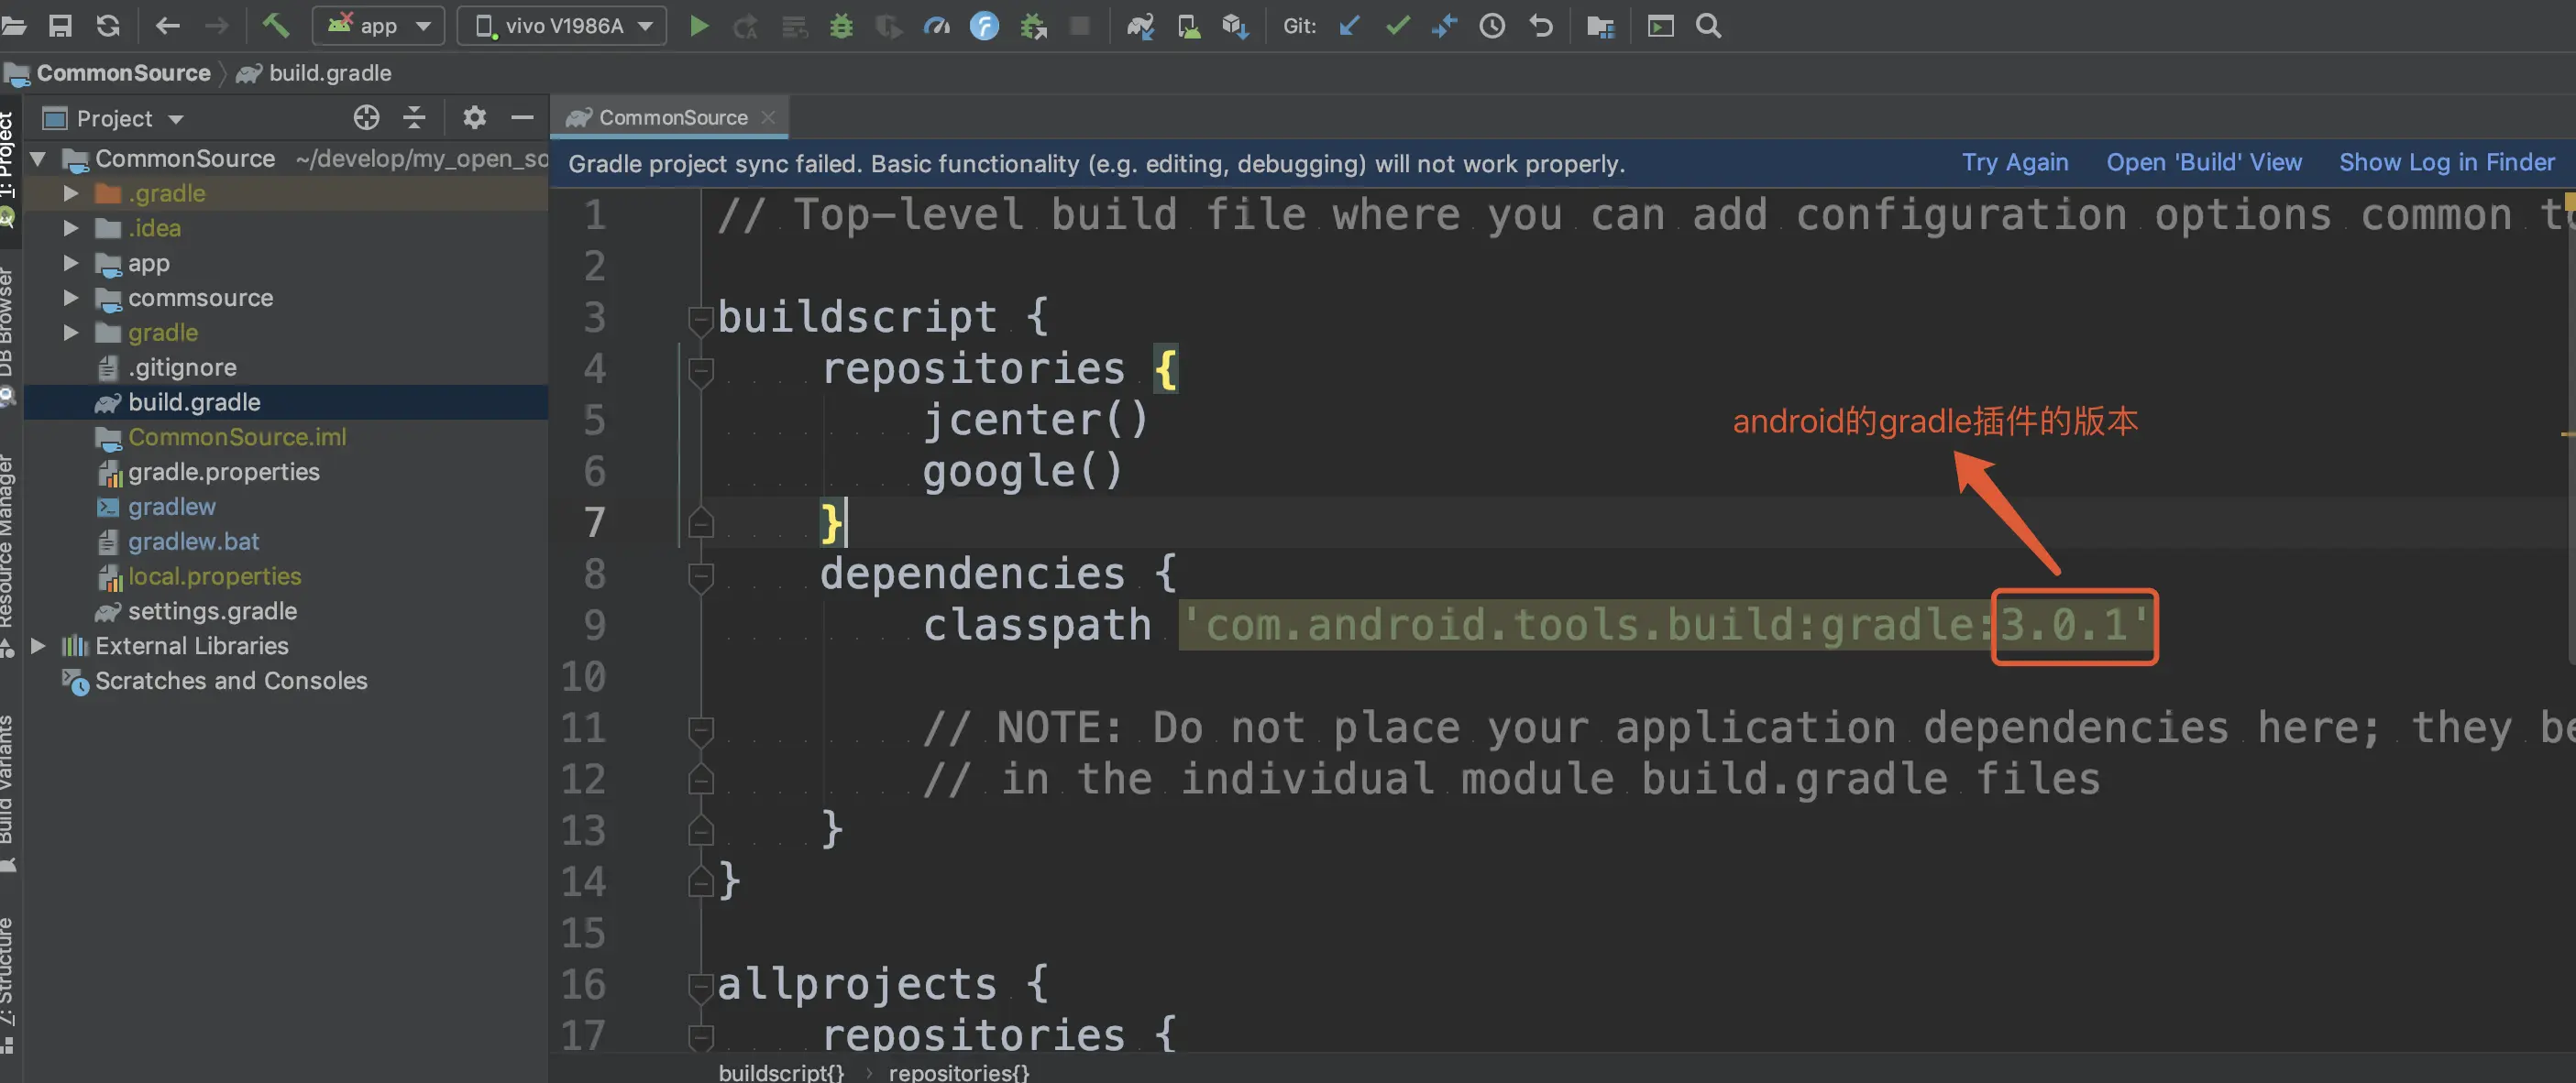Click the Make Project hammer icon
This screenshot has height=1083, width=2576.
click(275, 25)
